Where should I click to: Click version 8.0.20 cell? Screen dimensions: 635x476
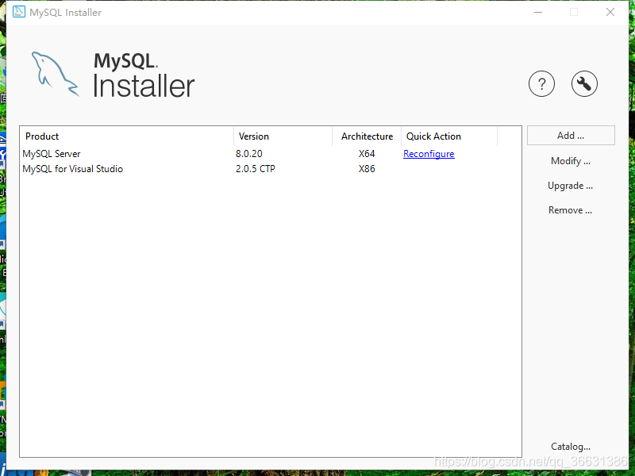[x=249, y=154]
